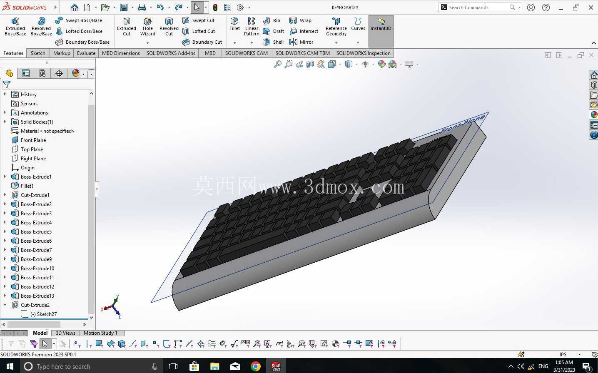
Task: Open FeatureManager design tree tab
Action: (x=9, y=73)
